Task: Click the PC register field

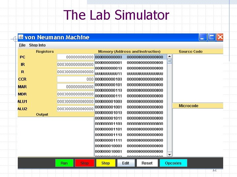Action: click(x=76, y=57)
